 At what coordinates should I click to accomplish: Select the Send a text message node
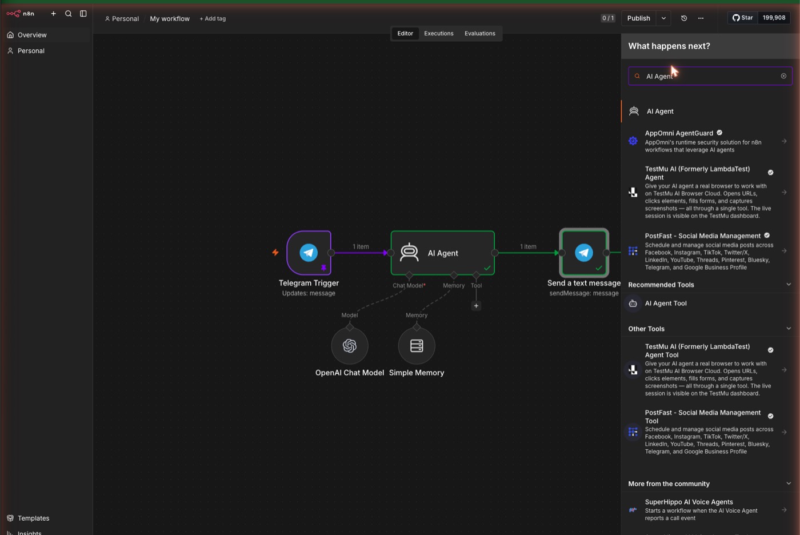tap(584, 253)
